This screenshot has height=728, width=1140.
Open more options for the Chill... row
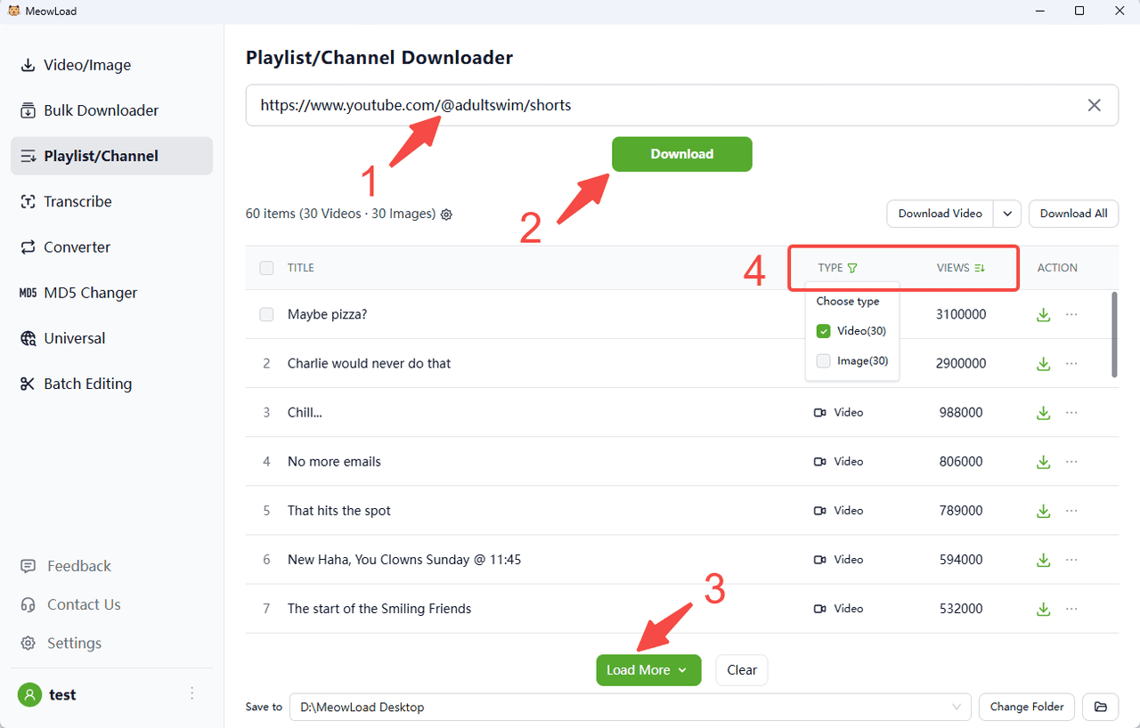(x=1071, y=413)
